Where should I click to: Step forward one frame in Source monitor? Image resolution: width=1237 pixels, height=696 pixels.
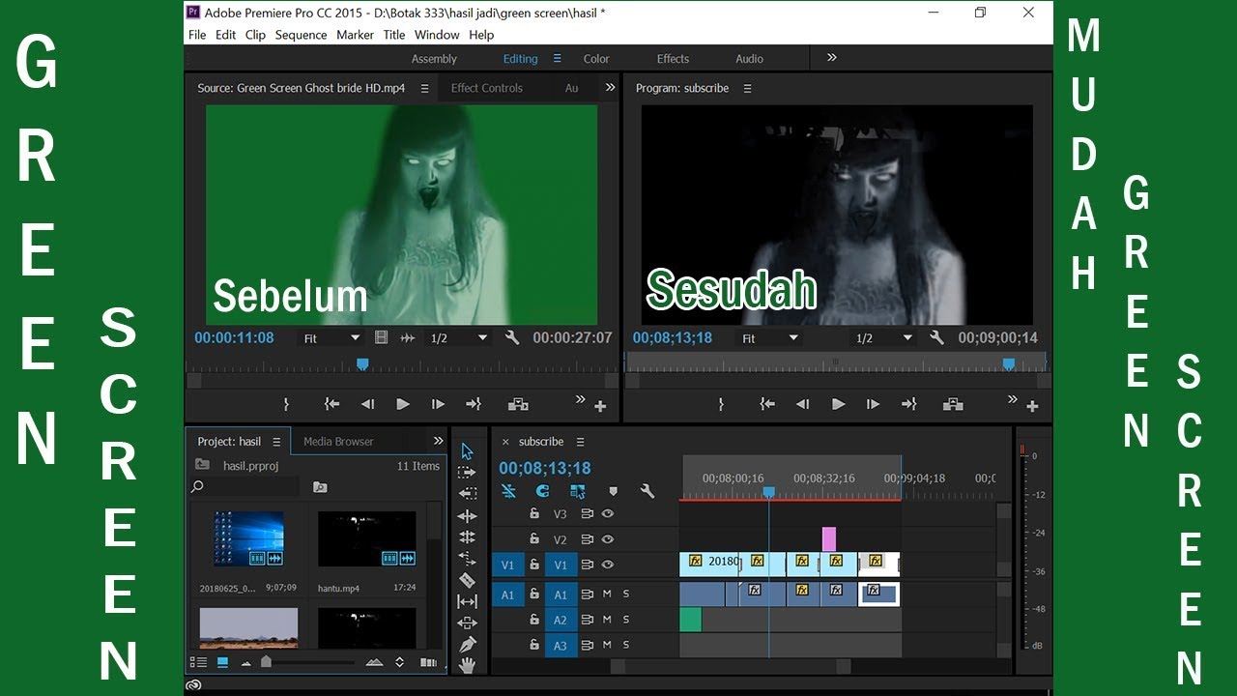[x=438, y=404]
